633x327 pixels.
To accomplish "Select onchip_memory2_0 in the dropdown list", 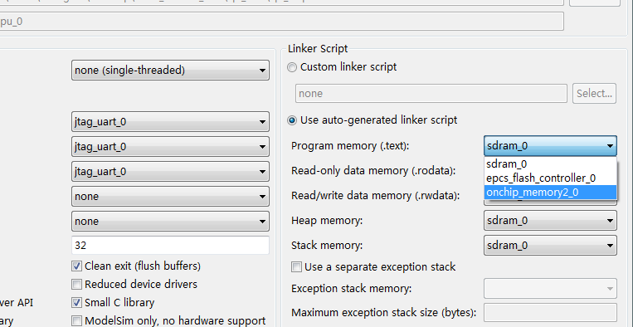I will pyautogui.click(x=550, y=193).
